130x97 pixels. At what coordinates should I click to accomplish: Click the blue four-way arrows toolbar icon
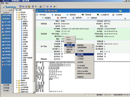tap(51, 7)
